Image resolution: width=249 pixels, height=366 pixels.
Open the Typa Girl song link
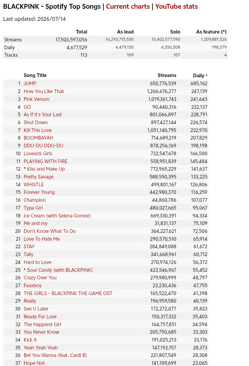pyautogui.click(x=33, y=208)
